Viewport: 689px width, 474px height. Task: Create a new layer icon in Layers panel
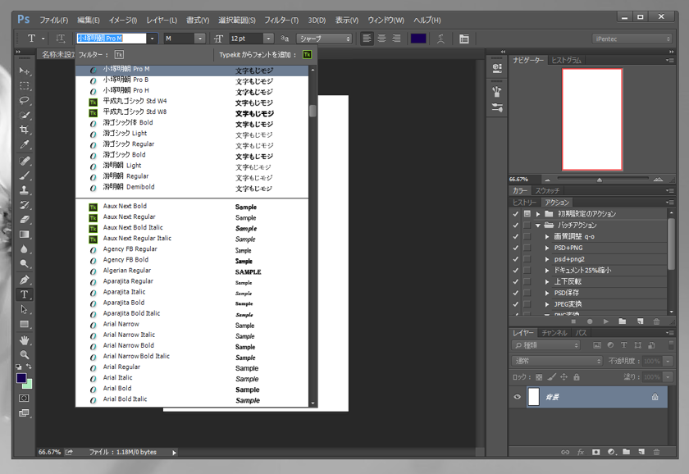coord(641,452)
